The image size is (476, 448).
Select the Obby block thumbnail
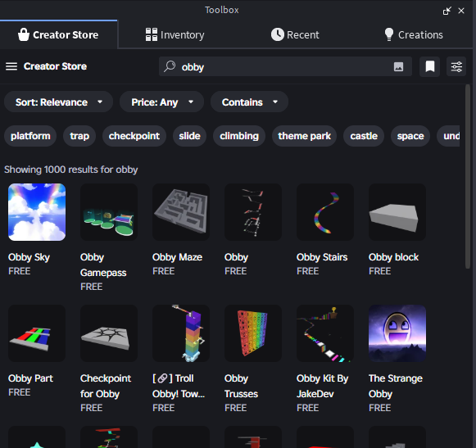point(397,212)
